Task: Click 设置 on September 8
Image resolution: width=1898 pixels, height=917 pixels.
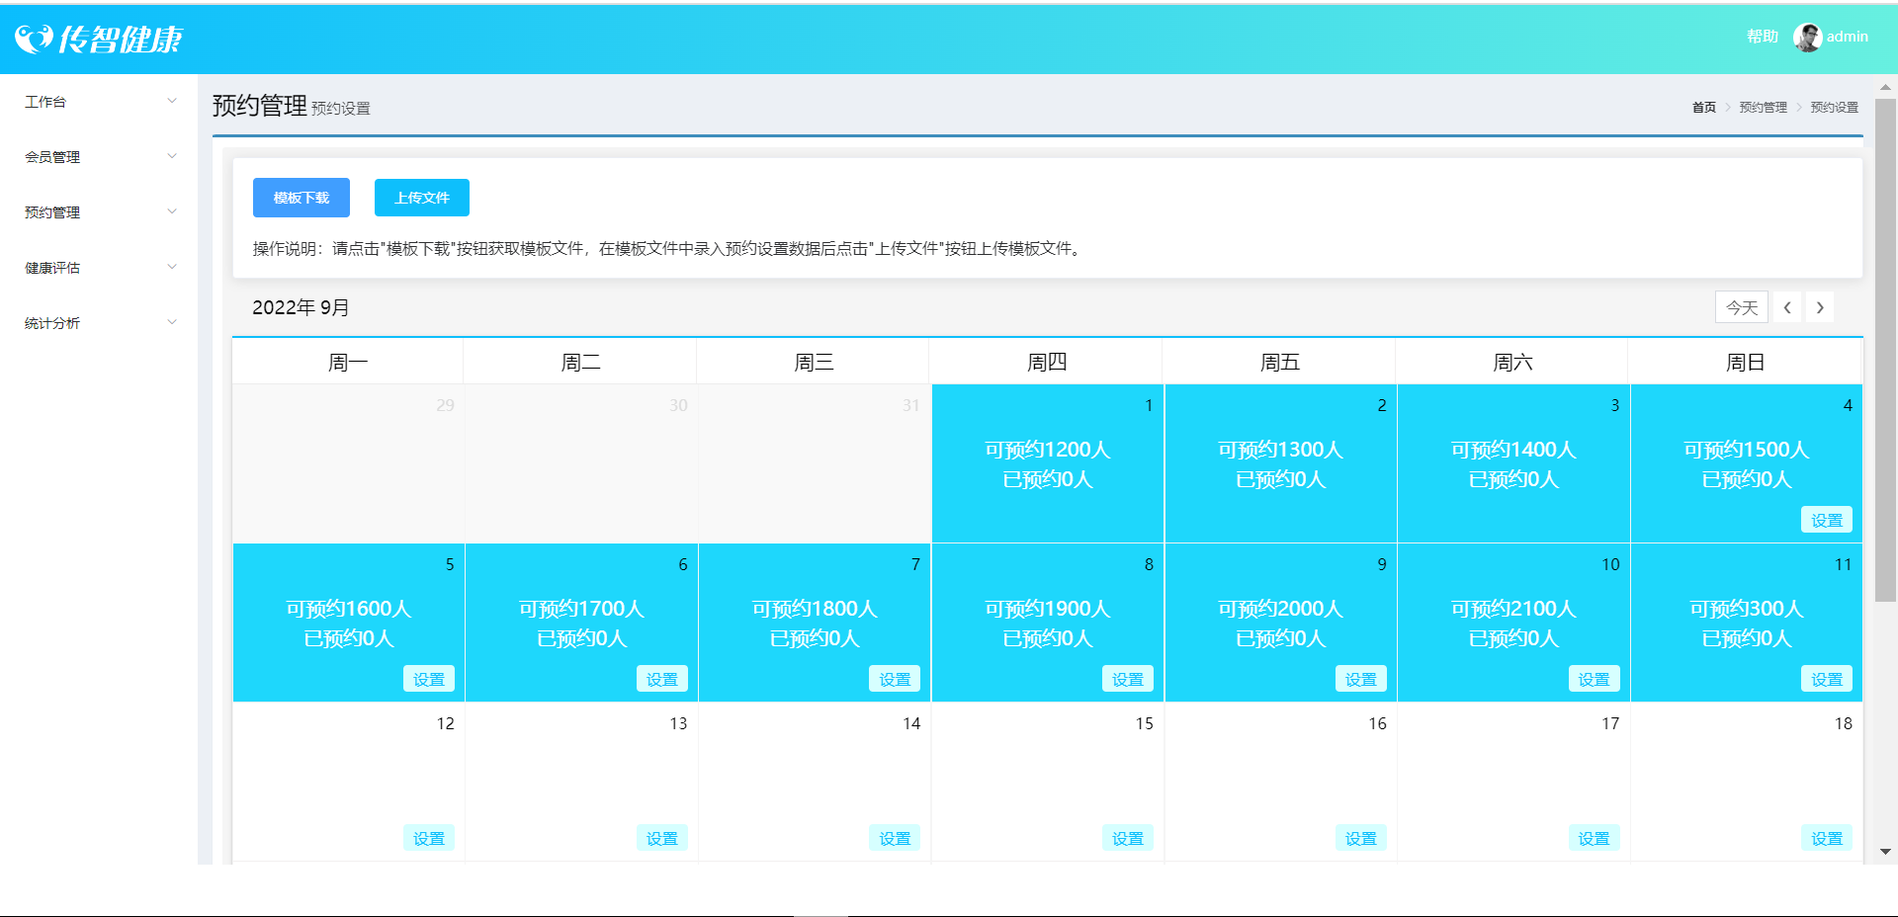Action: [x=1128, y=679]
